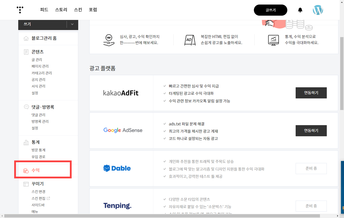The image size is (344, 218).
Task: Open 공지 관리
Action: [38, 80]
